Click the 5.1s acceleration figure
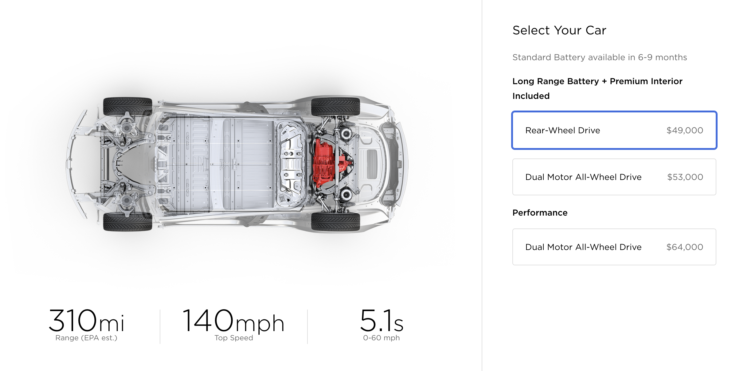The width and height of the screenshot is (736, 371). point(381,321)
